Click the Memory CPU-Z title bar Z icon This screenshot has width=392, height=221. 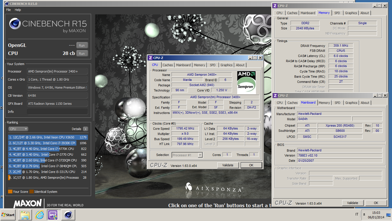pyautogui.click(x=275, y=6)
